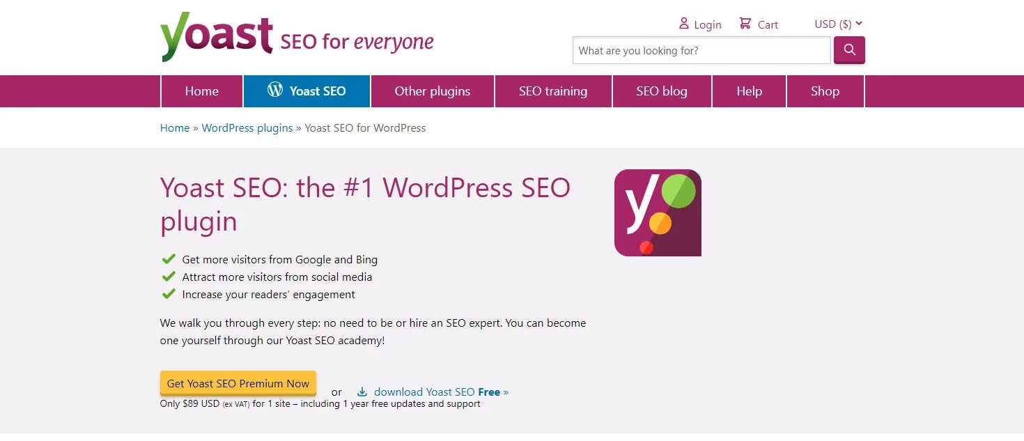1024x441 pixels.
Task: Click 'Attract more visitors from social media' text
Action: 277,277
